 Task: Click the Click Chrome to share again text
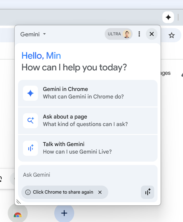63,192
